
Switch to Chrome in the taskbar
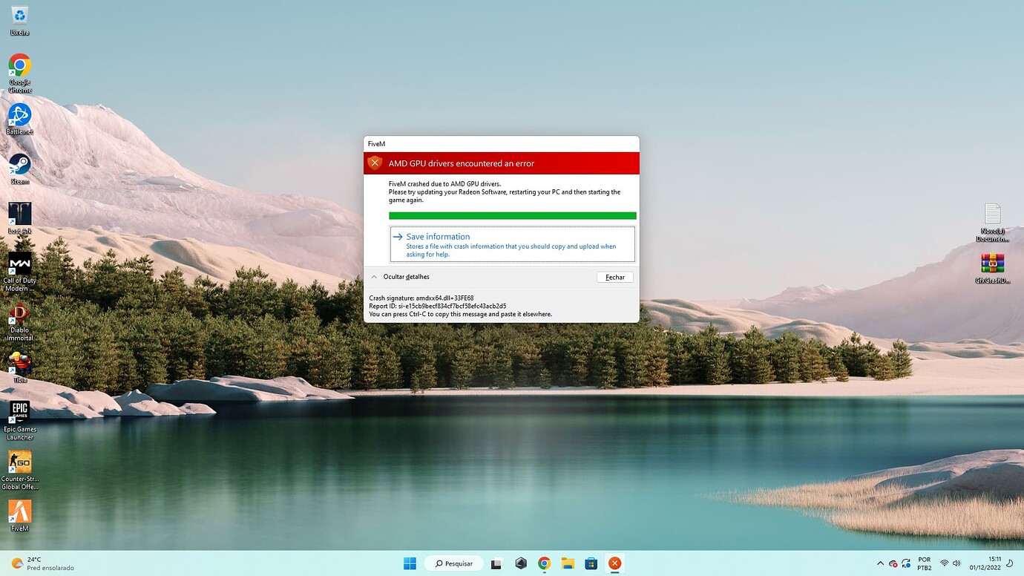point(545,563)
